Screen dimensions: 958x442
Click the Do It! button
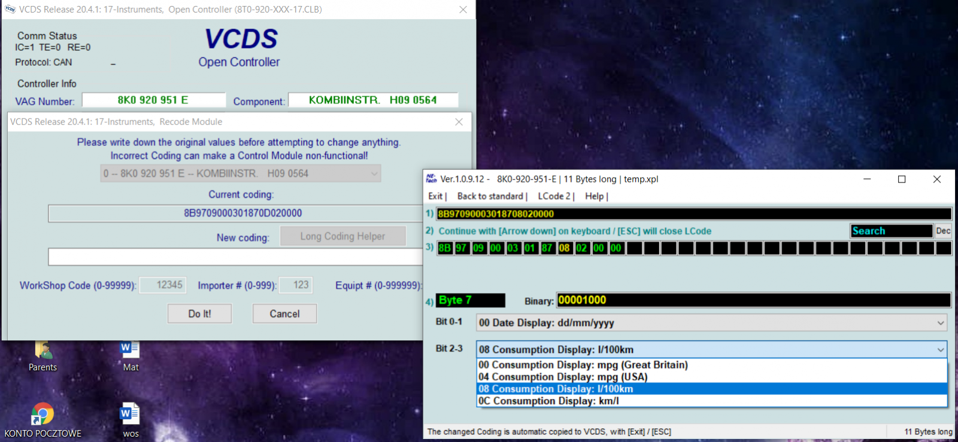[199, 313]
